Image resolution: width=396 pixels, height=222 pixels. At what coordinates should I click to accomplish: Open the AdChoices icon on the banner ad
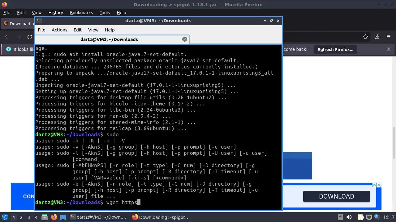click(x=374, y=185)
